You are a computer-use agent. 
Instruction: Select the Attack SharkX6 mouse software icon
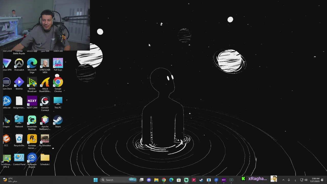45,85
